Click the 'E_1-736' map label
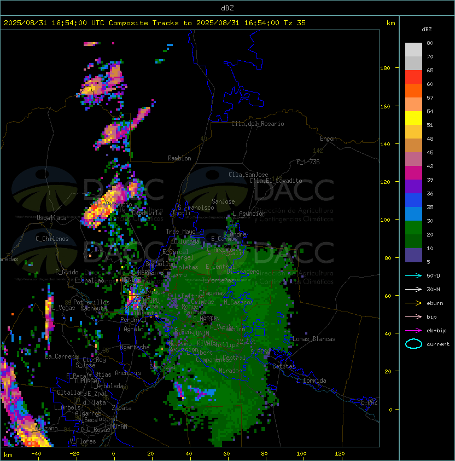Image resolution: width=455 pixels, height=461 pixels. click(x=308, y=162)
